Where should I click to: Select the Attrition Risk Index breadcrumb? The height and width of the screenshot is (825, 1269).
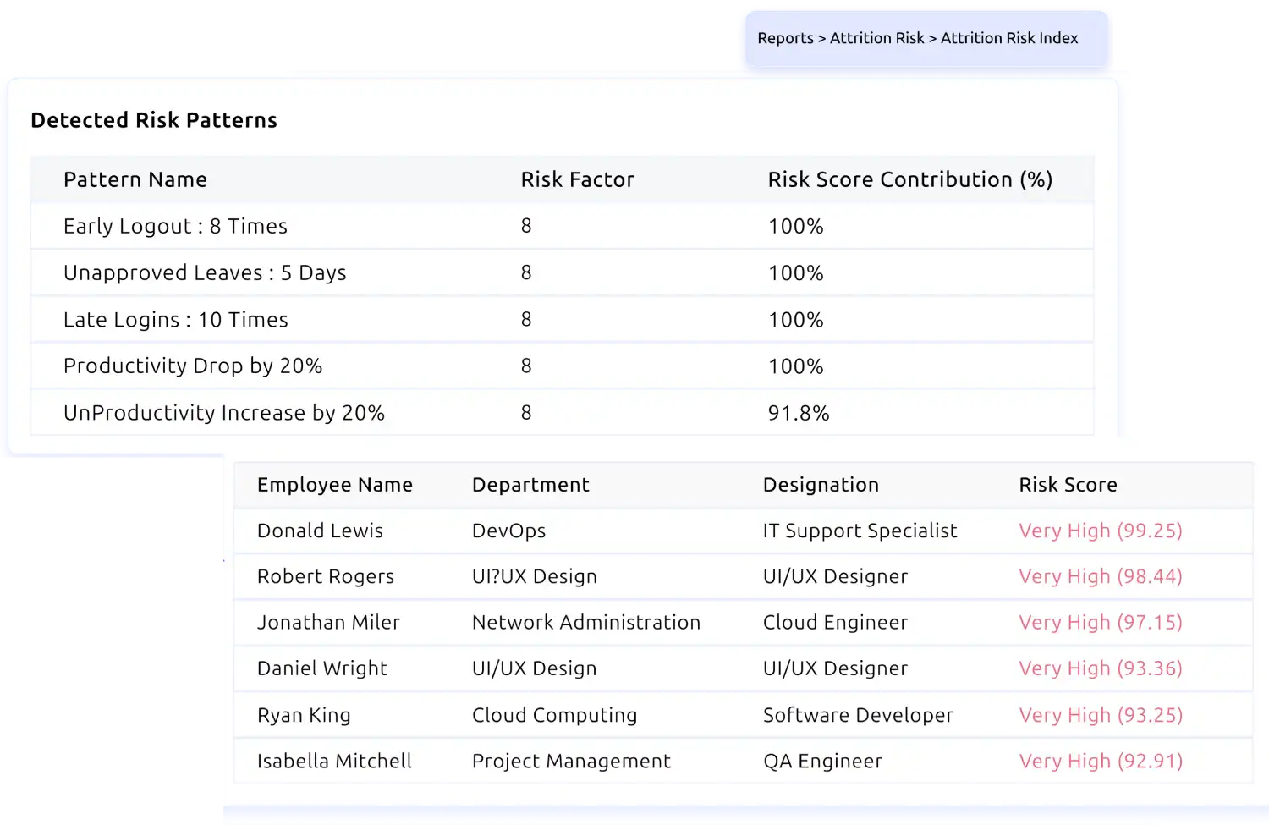pyautogui.click(x=1009, y=38)
